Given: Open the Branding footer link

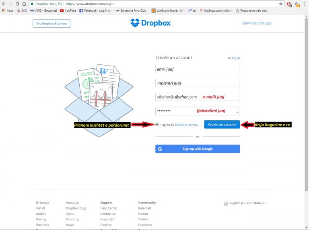Looking at the screenshot, I should click(x=72, y=219).
